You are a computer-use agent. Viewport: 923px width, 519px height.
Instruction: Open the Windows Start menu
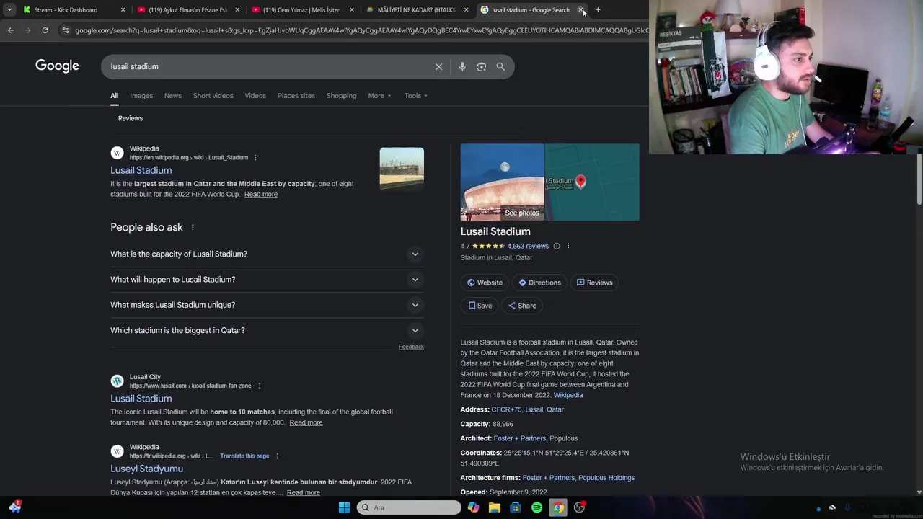[x=344, y=507]
